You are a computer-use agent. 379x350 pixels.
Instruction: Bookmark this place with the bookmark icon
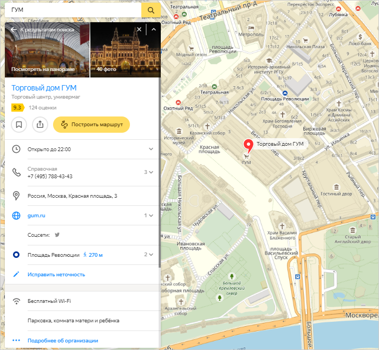[19, 125]
